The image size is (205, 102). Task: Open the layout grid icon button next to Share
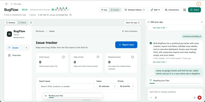tap(184, 10)
